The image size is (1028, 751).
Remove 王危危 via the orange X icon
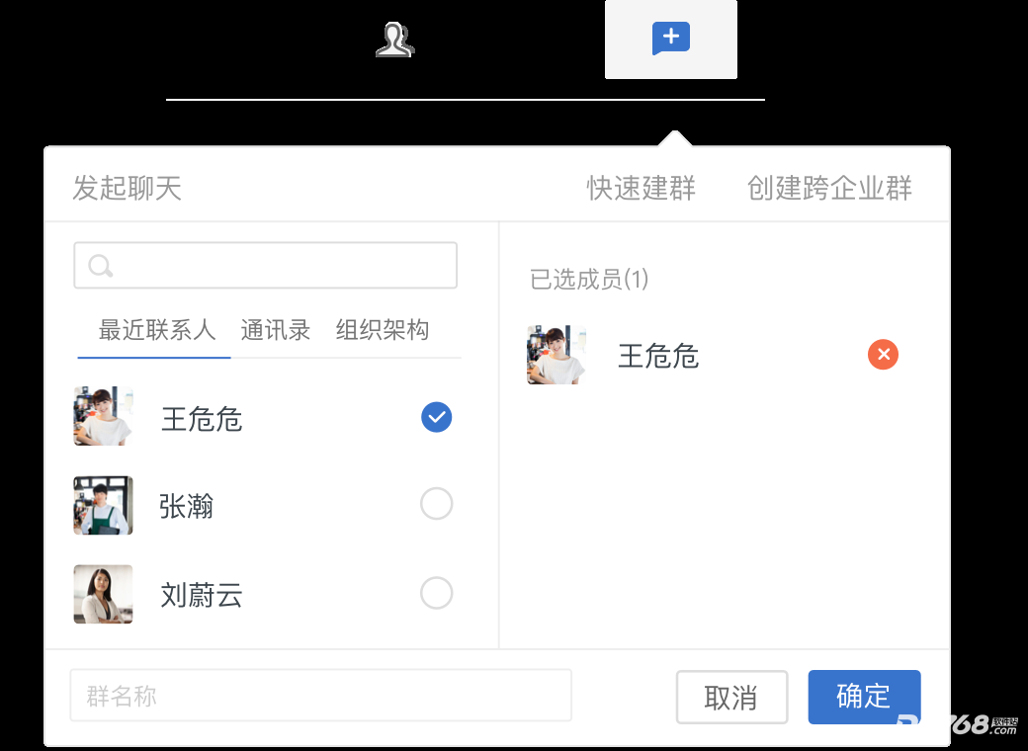tap(883, 355)
